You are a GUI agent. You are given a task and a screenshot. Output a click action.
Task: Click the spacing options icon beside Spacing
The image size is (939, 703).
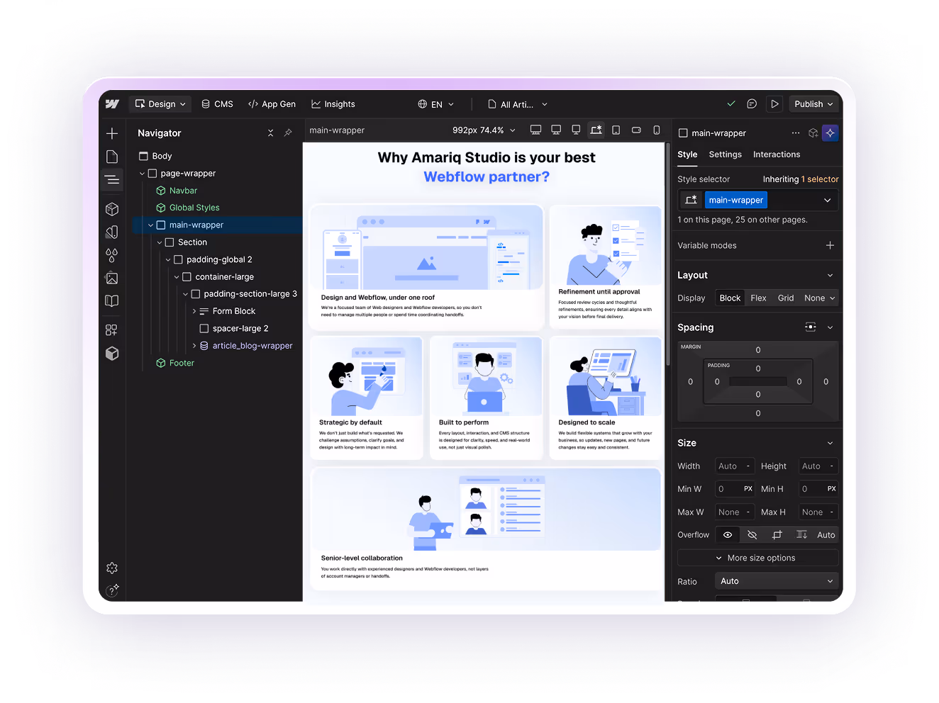(x=811, y=327)
